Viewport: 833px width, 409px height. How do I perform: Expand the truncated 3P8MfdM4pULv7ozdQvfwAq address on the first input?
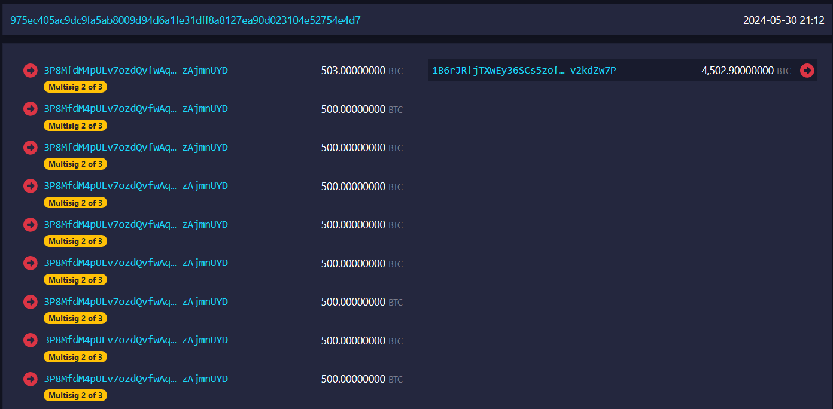pyautogui.click(x=110, y=70)
